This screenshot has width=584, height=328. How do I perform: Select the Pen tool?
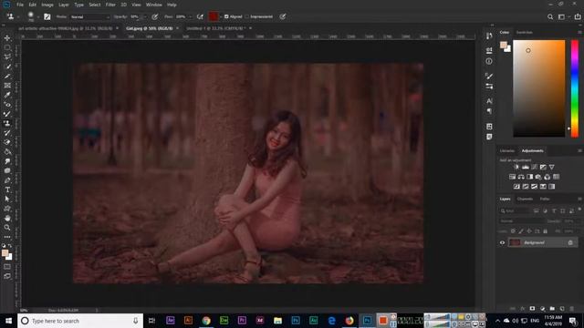tap(7, 180)
